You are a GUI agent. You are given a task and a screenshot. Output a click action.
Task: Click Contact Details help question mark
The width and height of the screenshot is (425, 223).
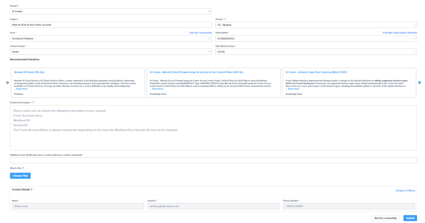32,190
